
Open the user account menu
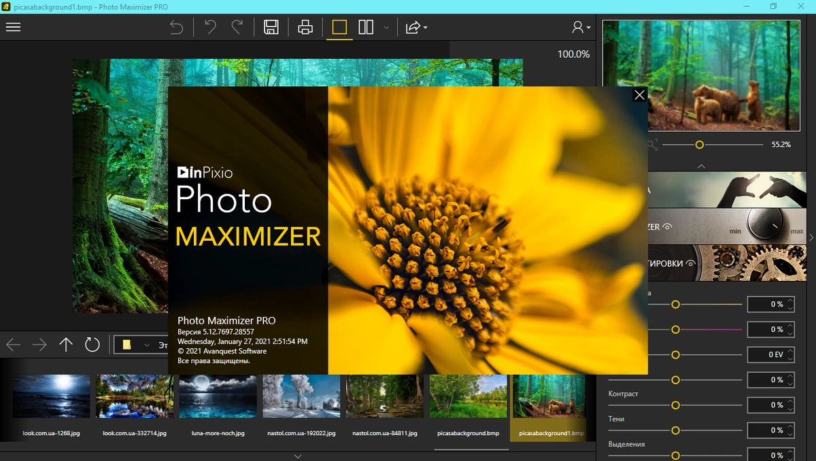(x=581, y=27)
